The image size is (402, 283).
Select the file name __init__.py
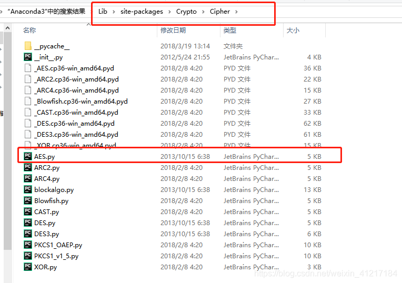tap(48, 57)
